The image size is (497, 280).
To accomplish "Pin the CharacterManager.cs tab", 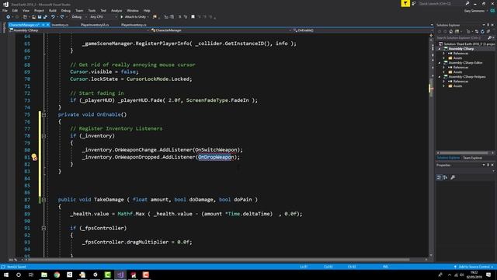I will [43, 25].
